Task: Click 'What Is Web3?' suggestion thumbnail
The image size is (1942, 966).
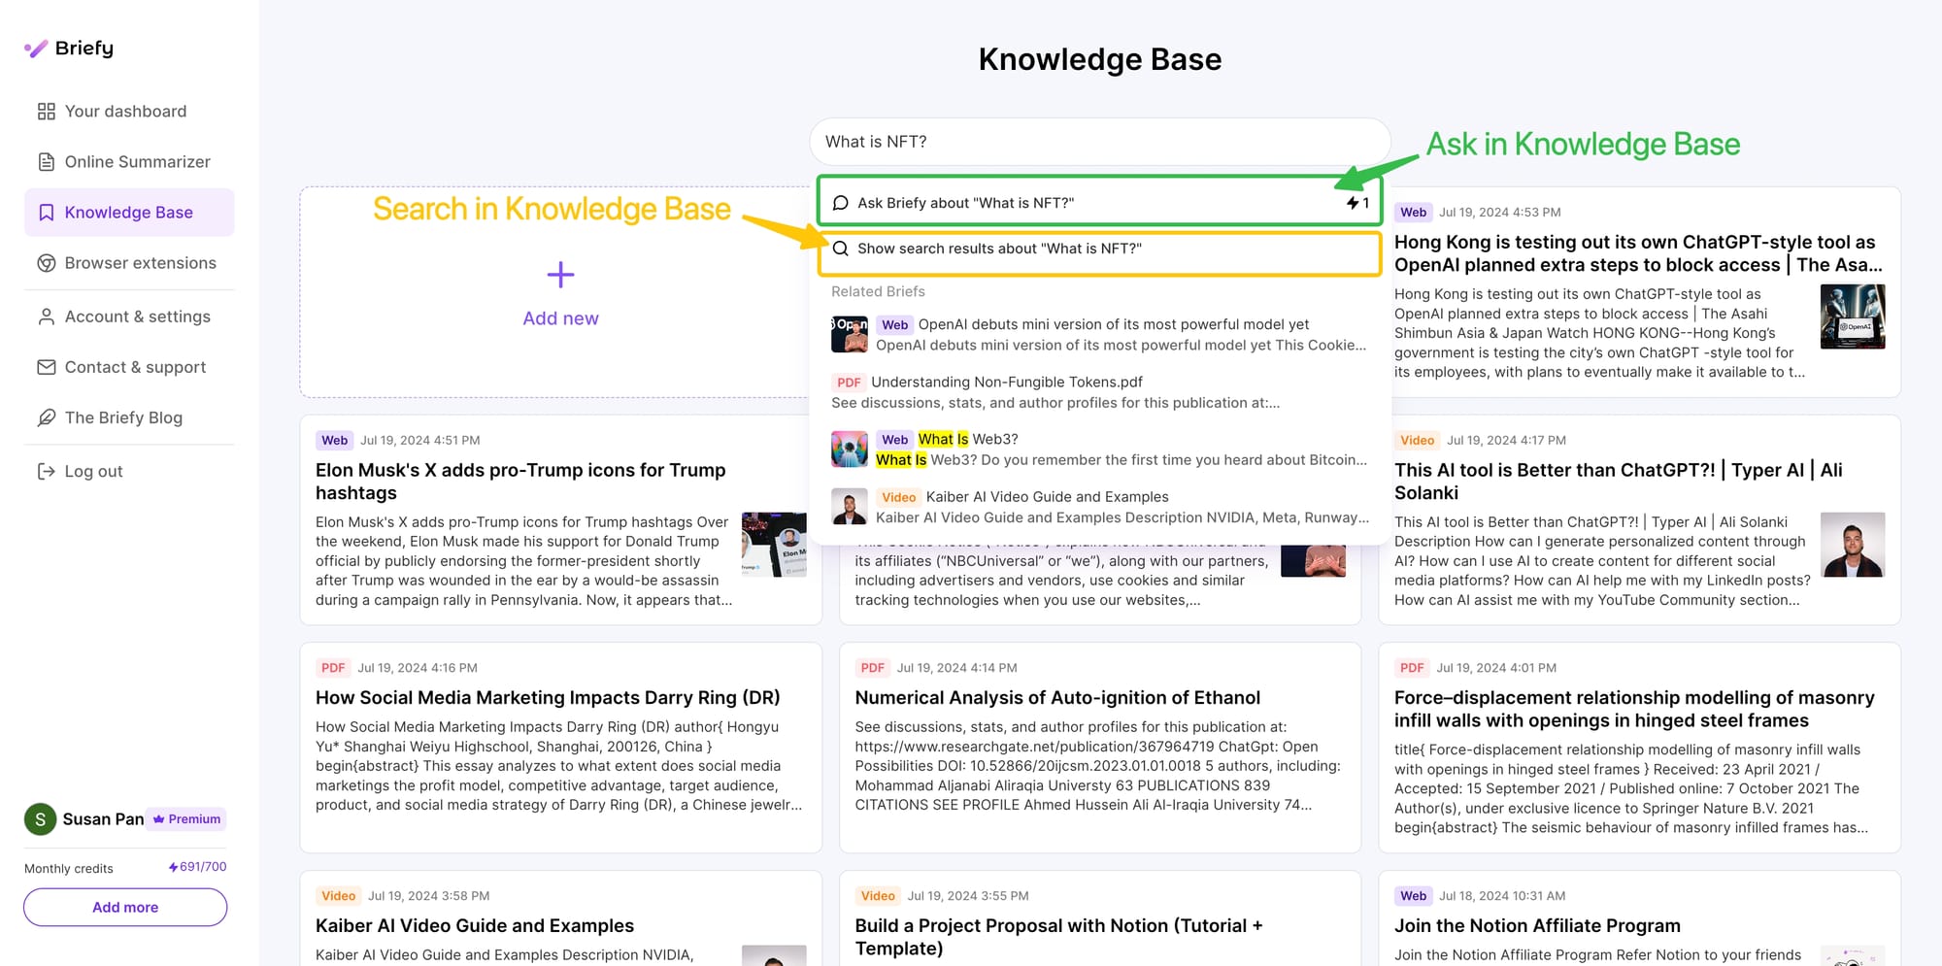Action: (850, 450)
